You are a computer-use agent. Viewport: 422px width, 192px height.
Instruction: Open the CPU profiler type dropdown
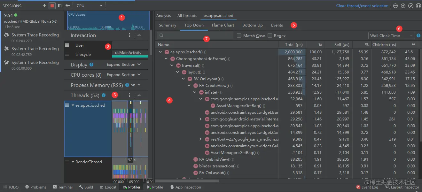click(x=90, y=5)
